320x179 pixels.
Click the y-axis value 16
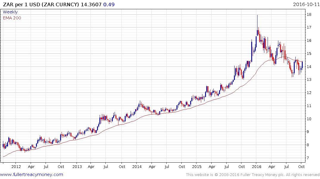[309, 40]
